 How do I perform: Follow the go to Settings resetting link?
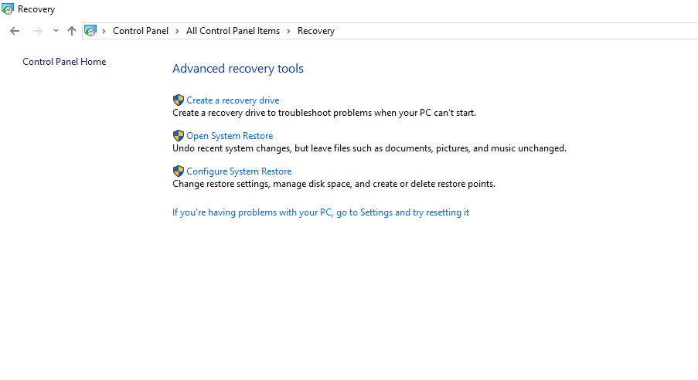pyautogui.click(x=321, y=212)
